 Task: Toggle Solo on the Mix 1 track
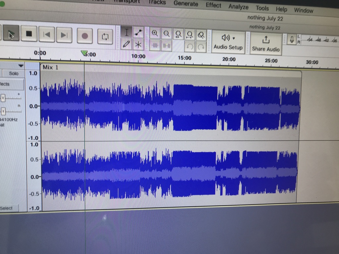(x=13, y=73)
